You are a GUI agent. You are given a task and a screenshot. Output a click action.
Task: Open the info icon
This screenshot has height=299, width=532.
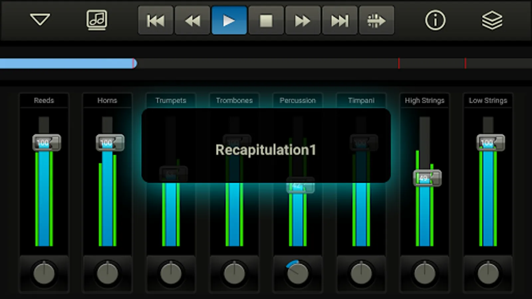click(435, 20)
